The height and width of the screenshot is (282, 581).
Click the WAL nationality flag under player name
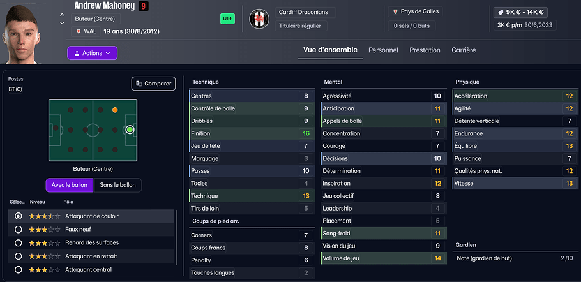coord(78,31)
